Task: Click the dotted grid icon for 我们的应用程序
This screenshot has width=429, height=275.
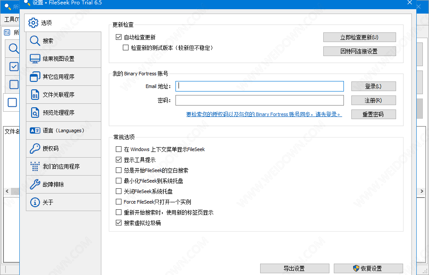Action: click(35, 166)
